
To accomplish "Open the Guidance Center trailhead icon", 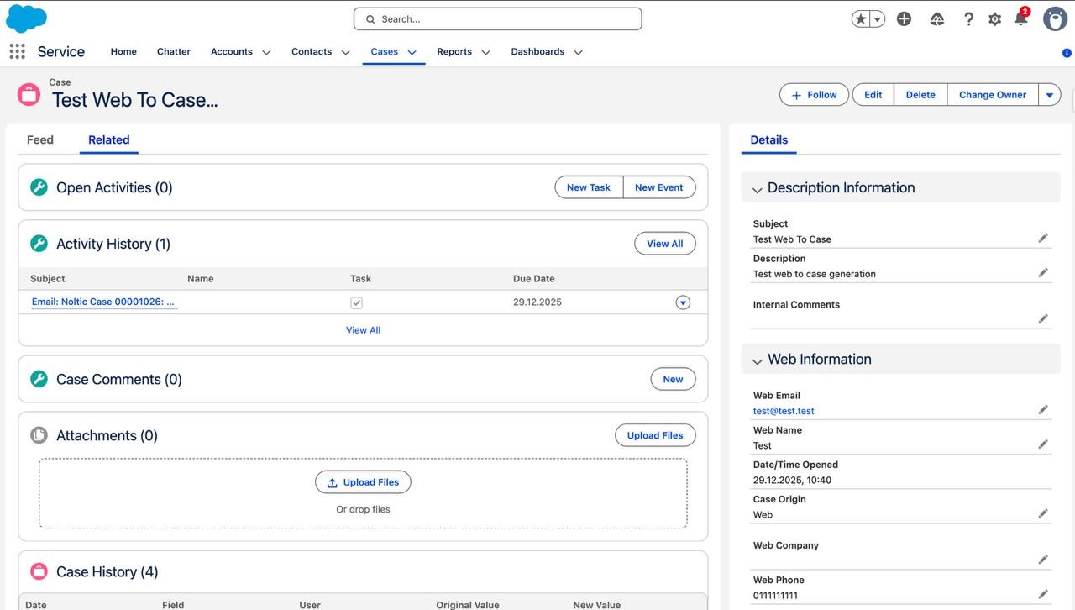I will point(937,18).
